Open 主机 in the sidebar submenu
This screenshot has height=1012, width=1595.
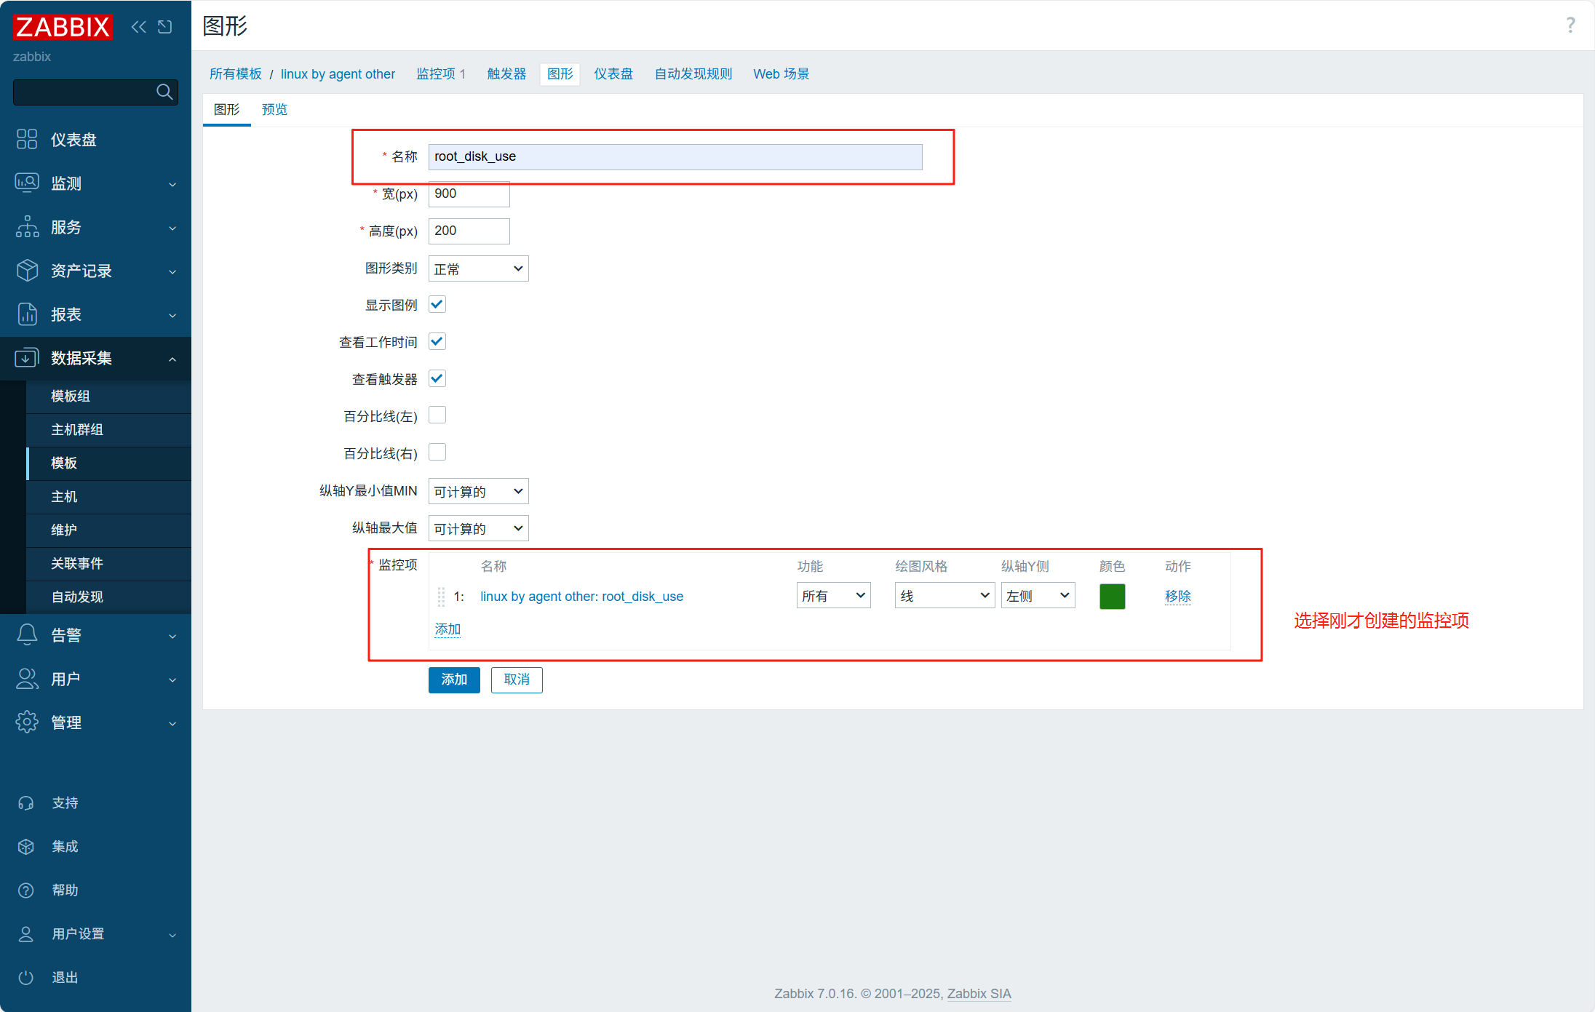[108, 496]
